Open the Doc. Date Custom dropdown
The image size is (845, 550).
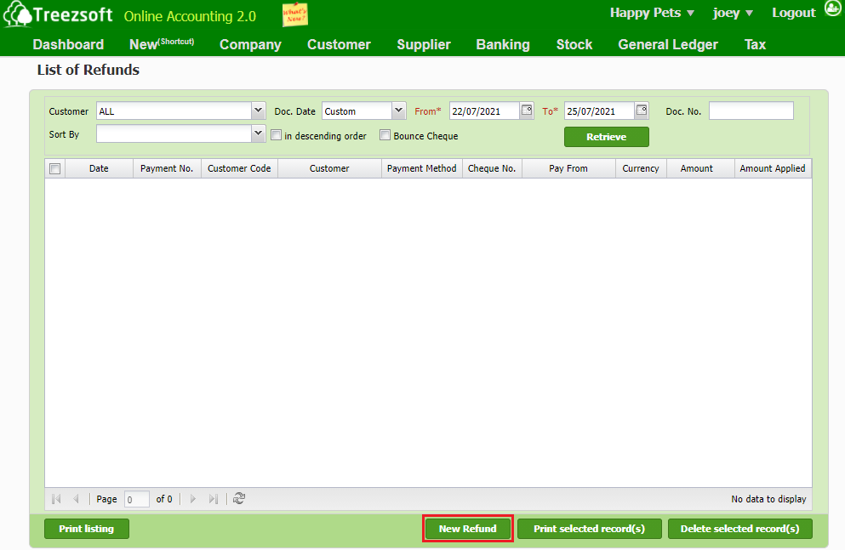pos(399,111)
